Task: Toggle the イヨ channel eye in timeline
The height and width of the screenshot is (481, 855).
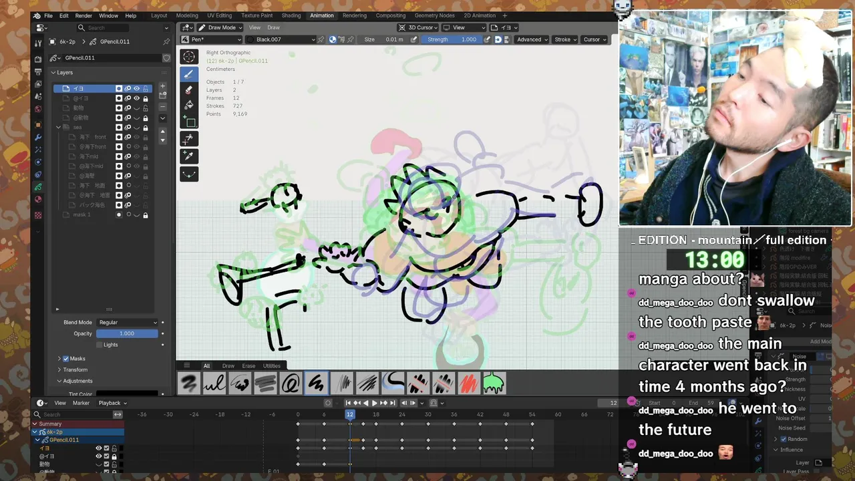Action: pos(99,448)
